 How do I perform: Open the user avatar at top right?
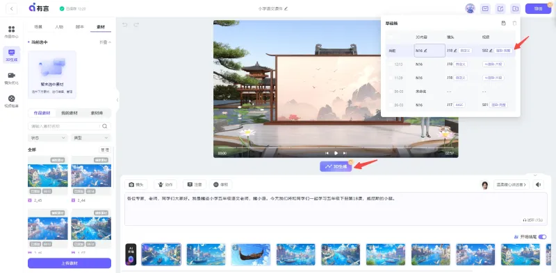tap(471, 8)
